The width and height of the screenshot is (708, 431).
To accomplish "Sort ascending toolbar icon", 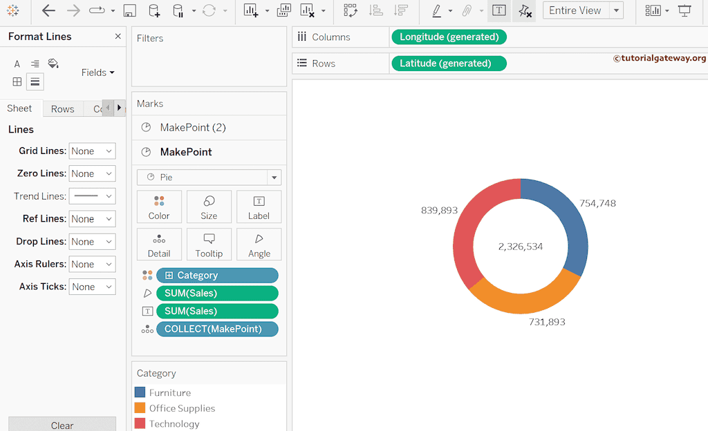I will pos(376,10).
